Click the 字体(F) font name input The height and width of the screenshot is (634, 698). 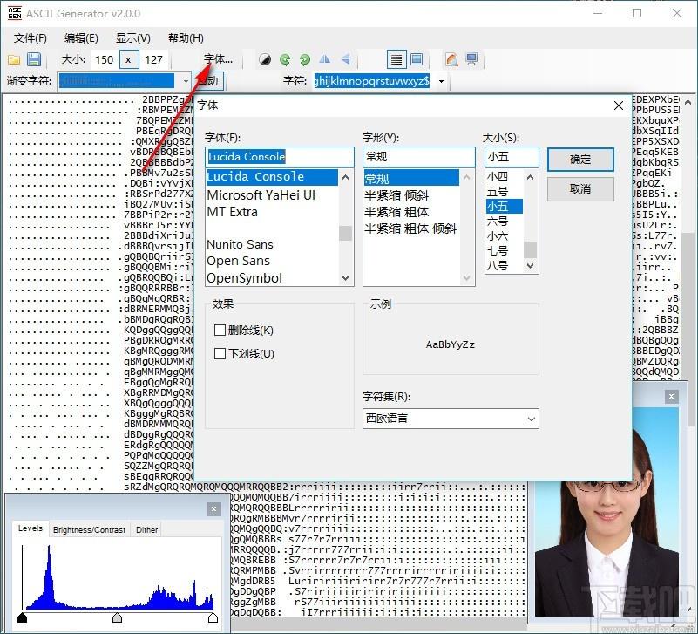click(x=280, y=156)
